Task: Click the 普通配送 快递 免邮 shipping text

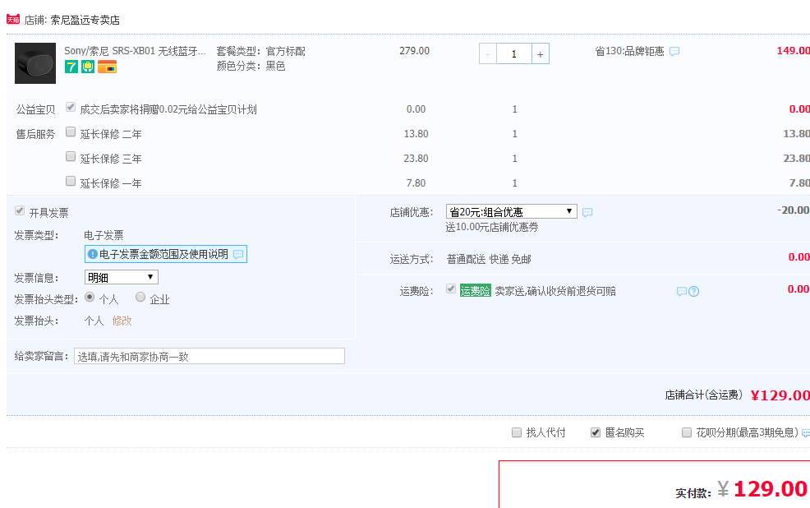Action: point(489,260)
